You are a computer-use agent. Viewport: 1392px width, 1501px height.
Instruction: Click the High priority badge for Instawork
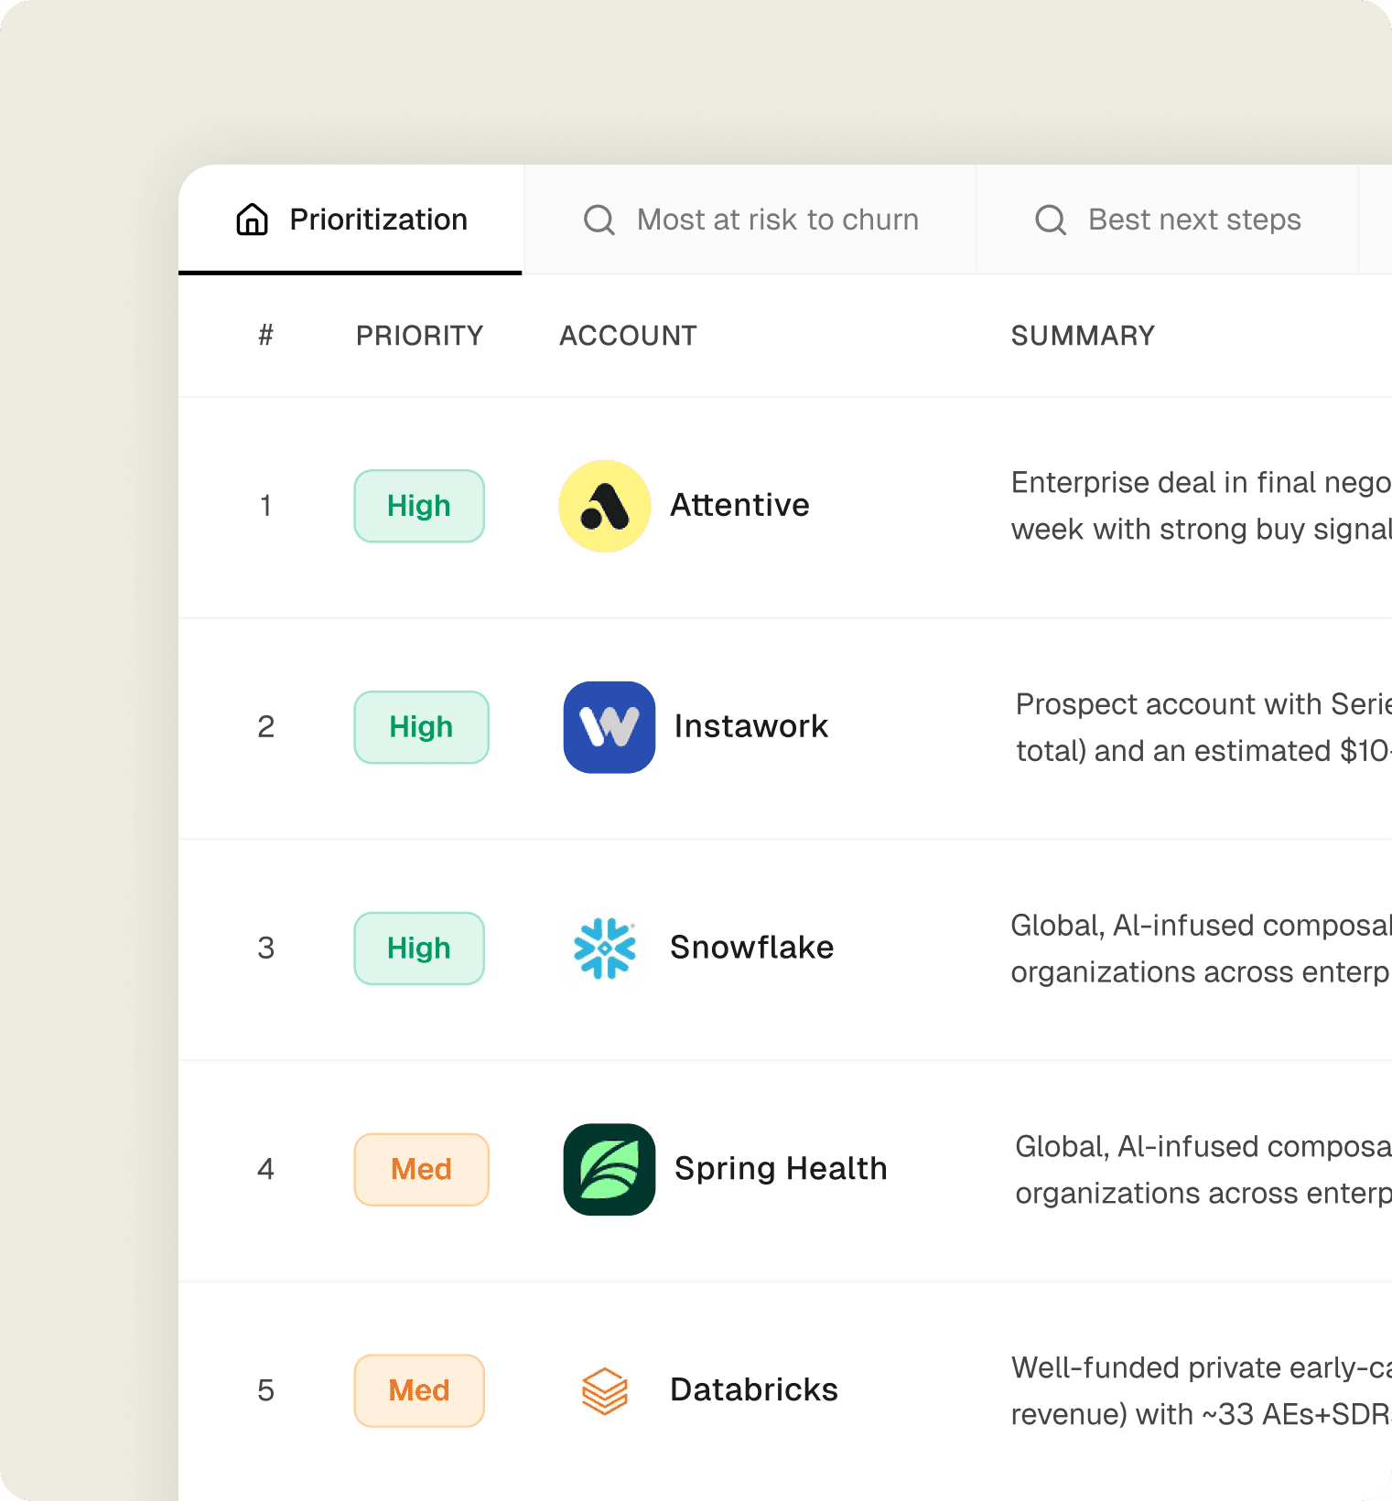click(x=421, y=727)
